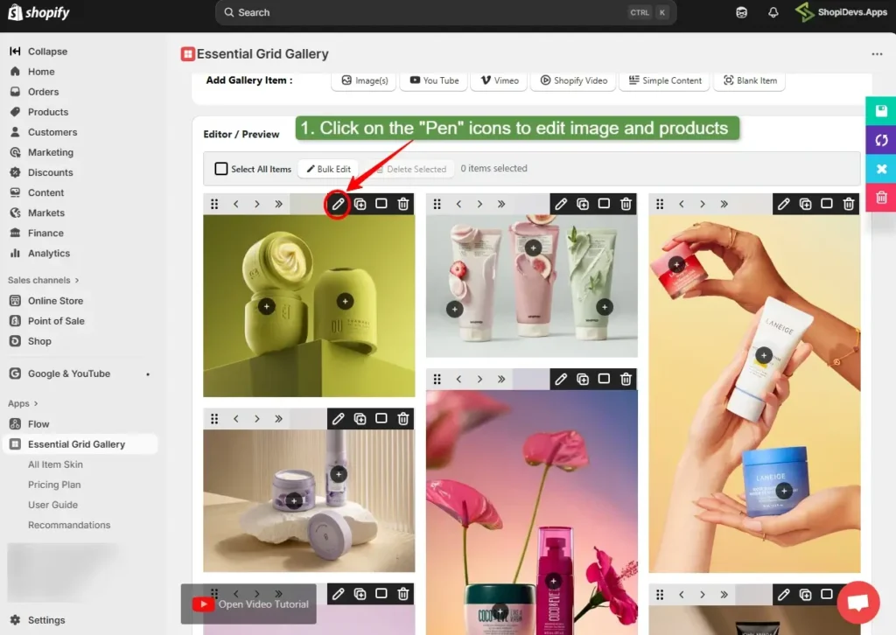Viewport: 896px width, 635px height.
Task: Click the Pen icon on the first gallery item
Action: (x=337, y=203)
